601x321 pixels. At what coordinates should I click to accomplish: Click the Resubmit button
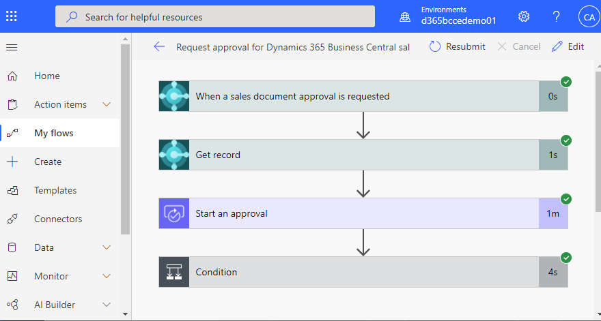458,46
